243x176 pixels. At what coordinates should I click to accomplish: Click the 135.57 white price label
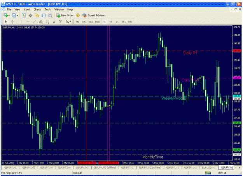pos(237,155)
